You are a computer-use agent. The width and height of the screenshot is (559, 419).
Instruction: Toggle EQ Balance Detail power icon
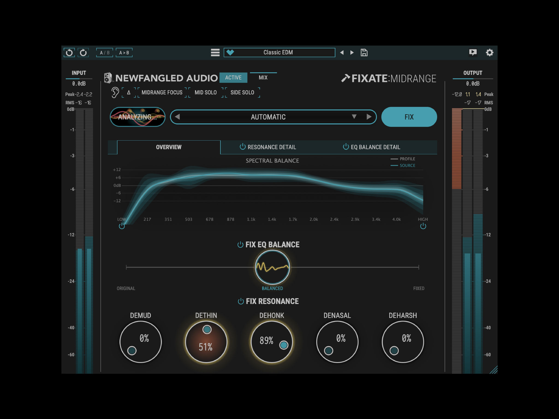[x=346, y=147]
